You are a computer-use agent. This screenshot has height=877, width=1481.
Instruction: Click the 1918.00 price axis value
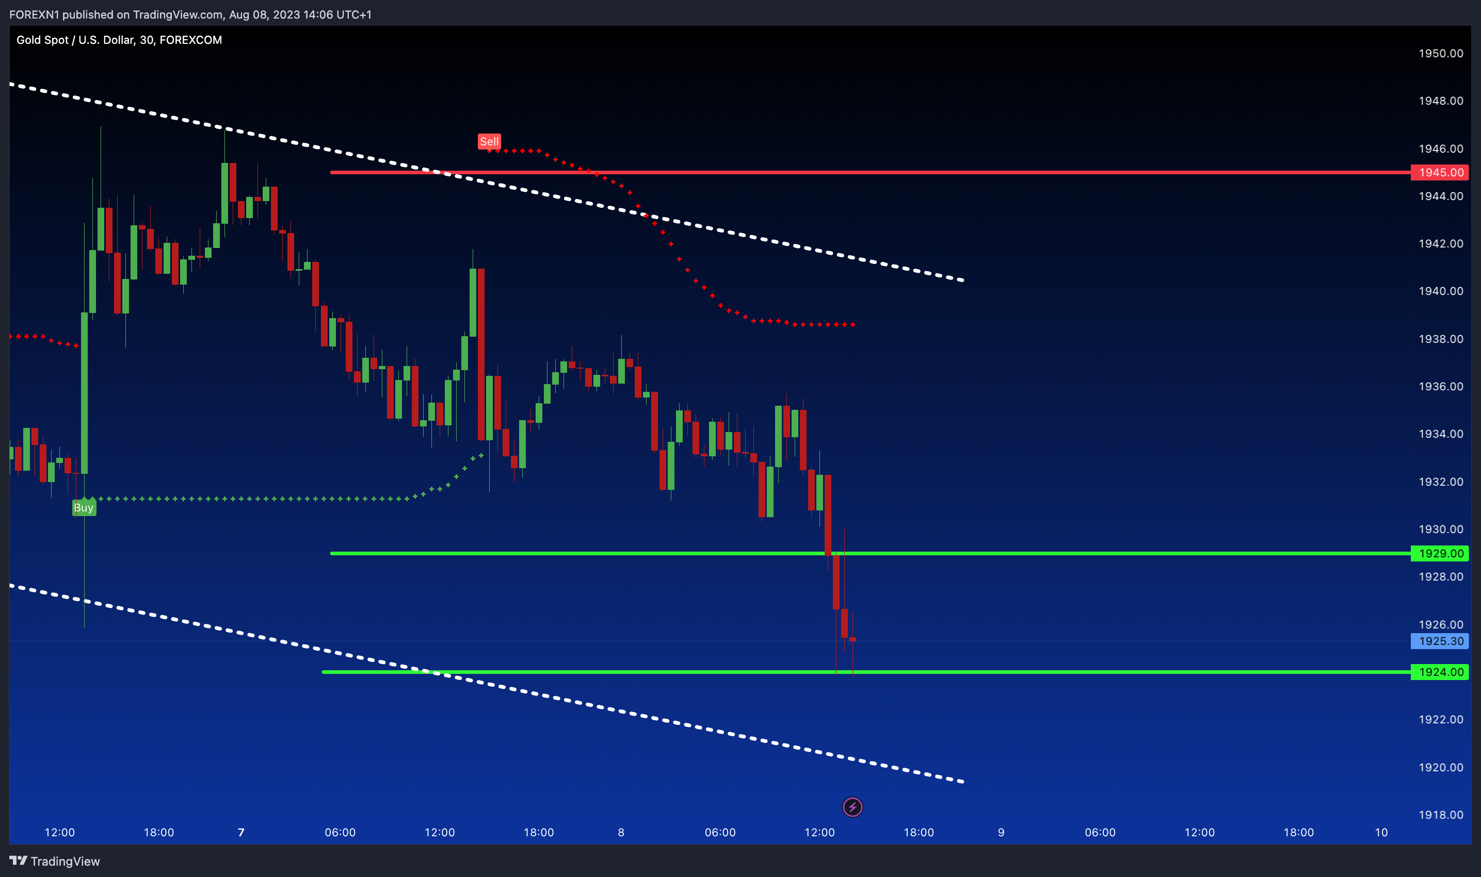(1441, 815)
